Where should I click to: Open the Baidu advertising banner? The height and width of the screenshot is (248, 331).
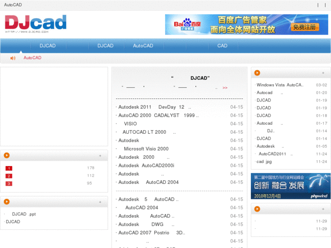tap(247, 25)
